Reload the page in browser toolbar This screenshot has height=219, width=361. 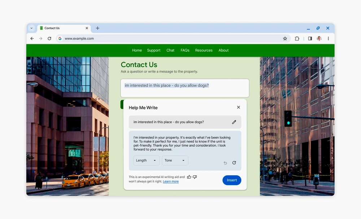[49, 39]
